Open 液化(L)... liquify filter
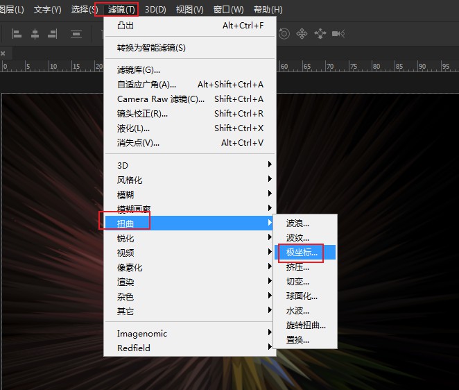The height and width of the screenshot is (390, 459). click(x=190, y=128)
